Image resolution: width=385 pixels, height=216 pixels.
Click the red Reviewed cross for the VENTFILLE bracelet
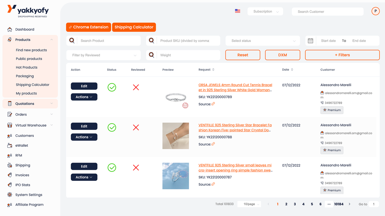pos(136,127)
